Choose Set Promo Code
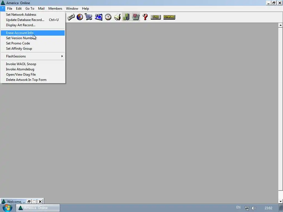Viewport: 283px width, 212px height. (33, 43)
